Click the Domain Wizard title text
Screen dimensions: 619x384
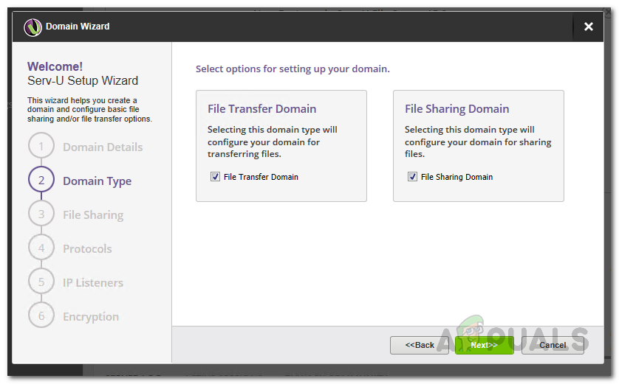point(78,27)
